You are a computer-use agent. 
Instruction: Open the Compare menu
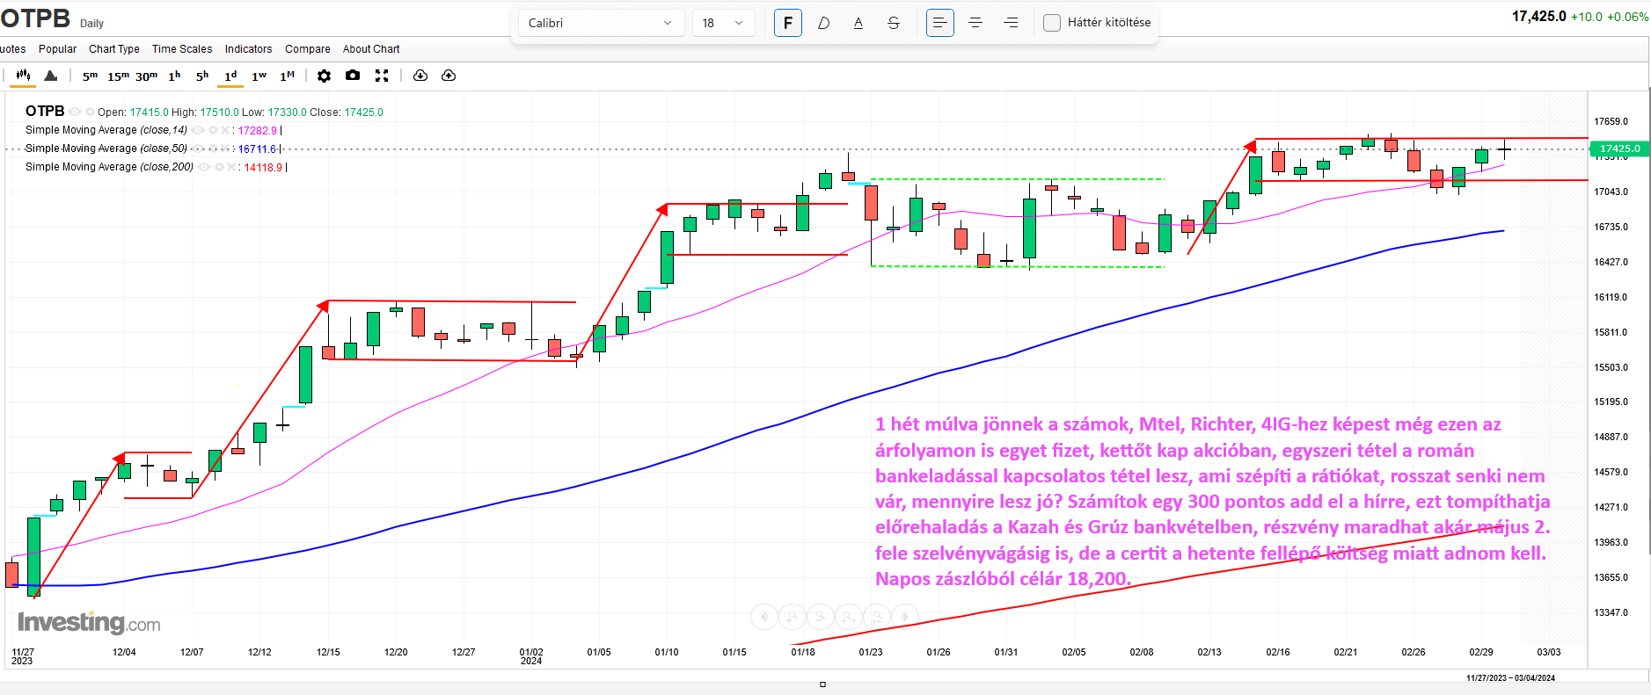pos(308,49)
